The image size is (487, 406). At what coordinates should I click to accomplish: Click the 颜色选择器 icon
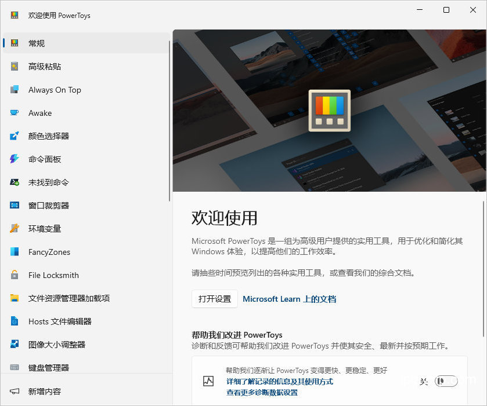[15, 136]
